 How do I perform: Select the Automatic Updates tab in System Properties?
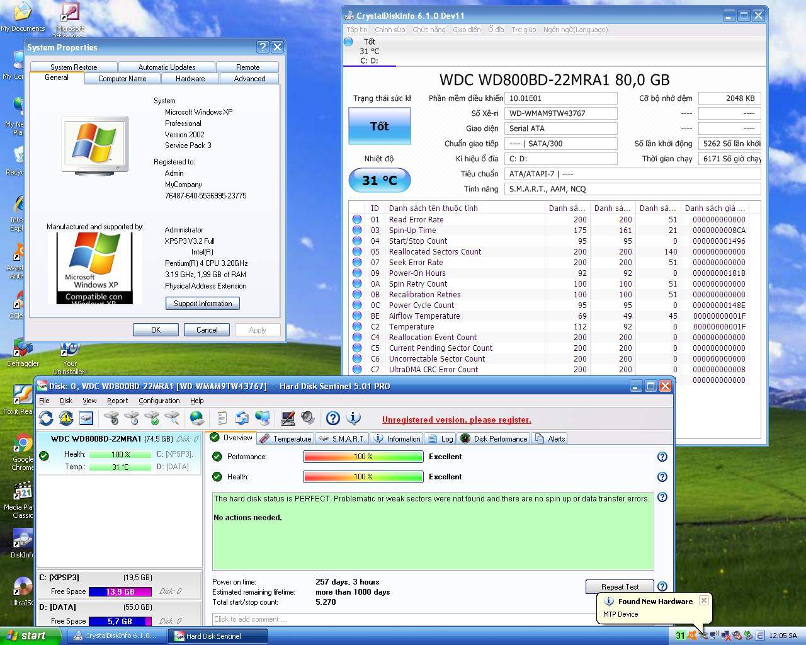coord(167,67)
